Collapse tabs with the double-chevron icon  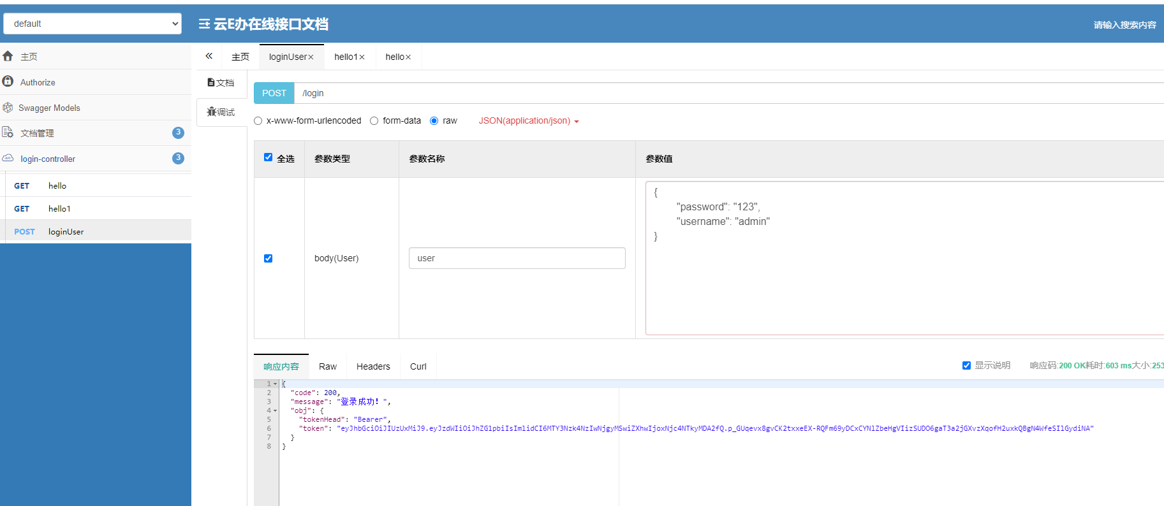pyautogui.click(x=209, y=56)
